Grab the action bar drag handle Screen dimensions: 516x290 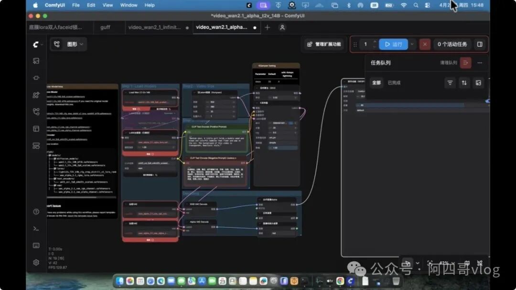[355, 44]
